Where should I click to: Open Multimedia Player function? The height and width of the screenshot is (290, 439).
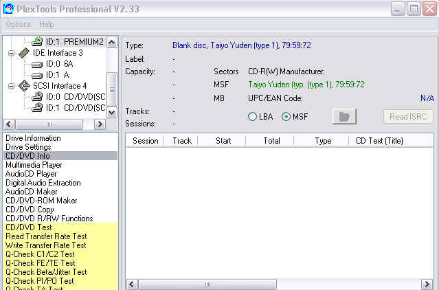[60, 165]
